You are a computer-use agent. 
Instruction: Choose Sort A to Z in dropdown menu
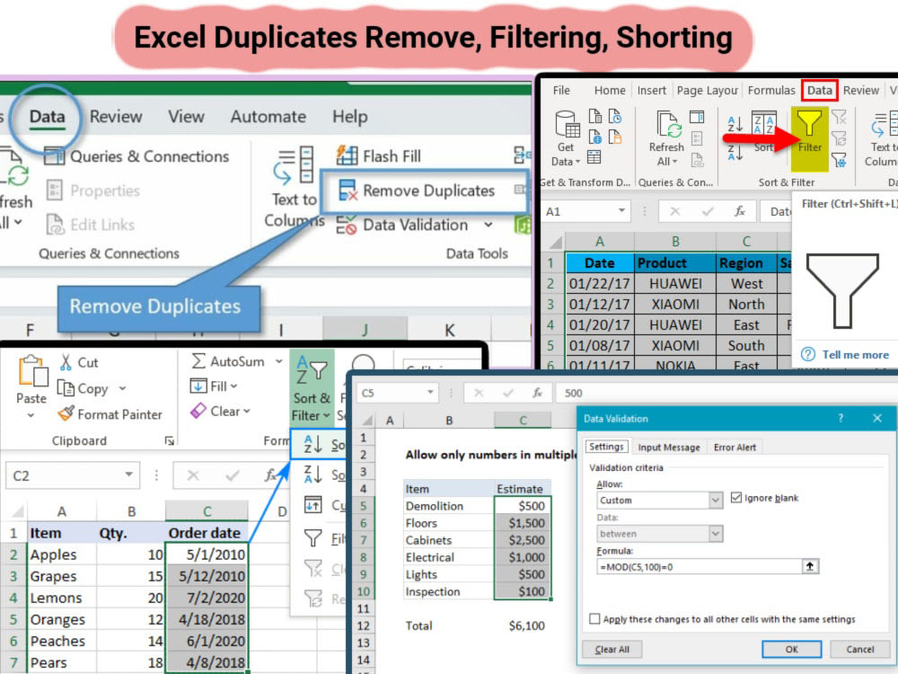(319, 444)
